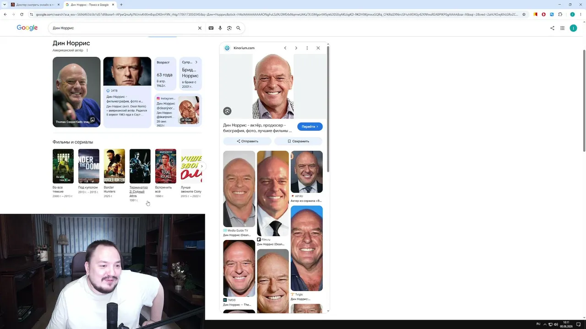Open the Во все тяжкие poster
This screenshot has height=329, width=586.
point(63,166)
